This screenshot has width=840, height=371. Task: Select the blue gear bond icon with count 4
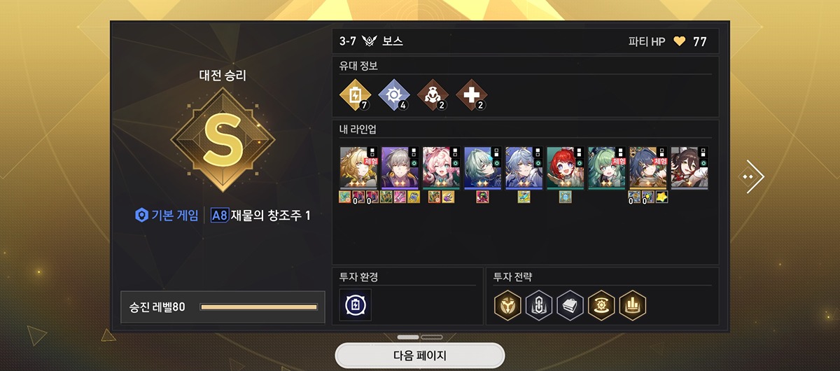point(393,95)
